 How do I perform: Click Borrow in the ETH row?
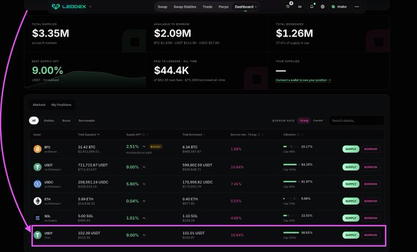coord(371,201)
